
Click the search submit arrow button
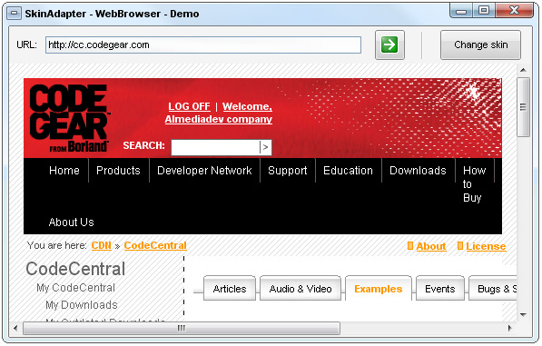(x=265, y=147)
